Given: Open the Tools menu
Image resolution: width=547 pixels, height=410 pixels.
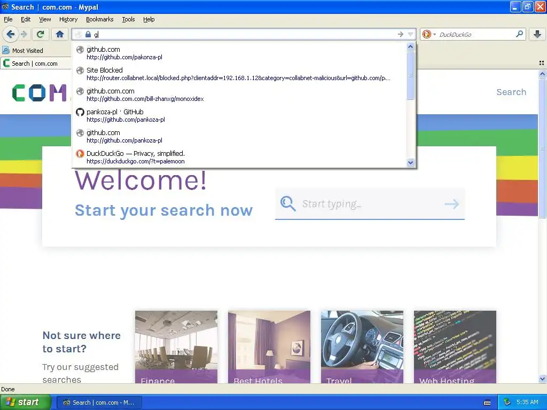Looking at the screenshot, I should [128, 19].
